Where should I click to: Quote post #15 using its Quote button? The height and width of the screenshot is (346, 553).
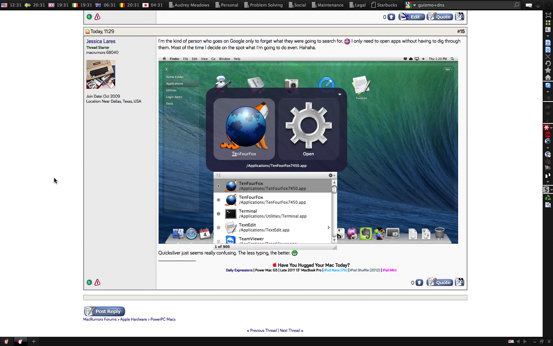440,282
